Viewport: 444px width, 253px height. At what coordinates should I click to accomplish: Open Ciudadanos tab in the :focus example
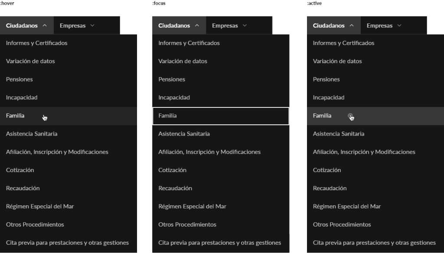[174, 26]
